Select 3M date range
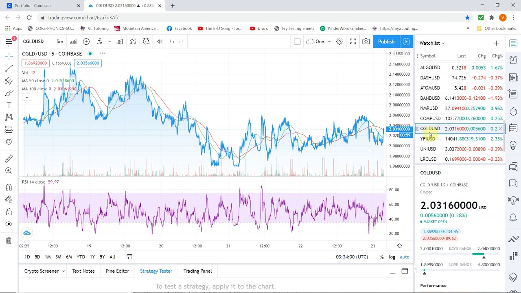Screen dimensions: 521x293 pos(58,257)
